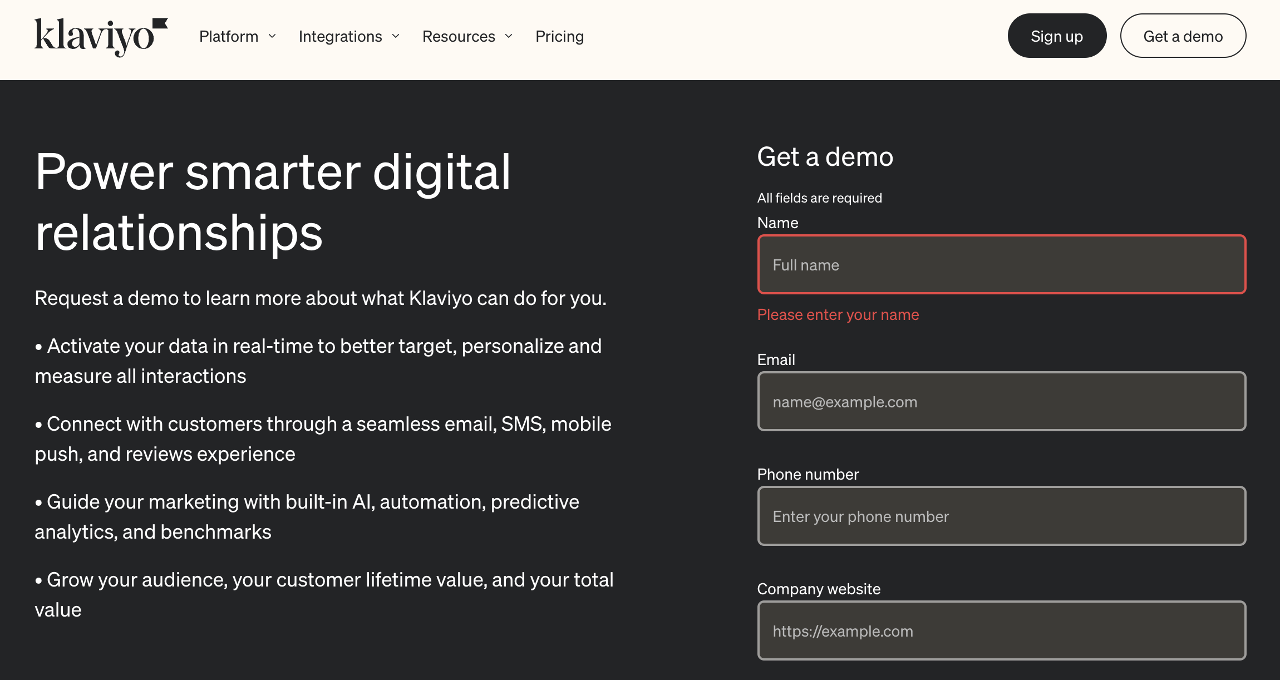1280x680 pixels.
Task: Click into the name@example.com email field
Action: coord(1001,402)
